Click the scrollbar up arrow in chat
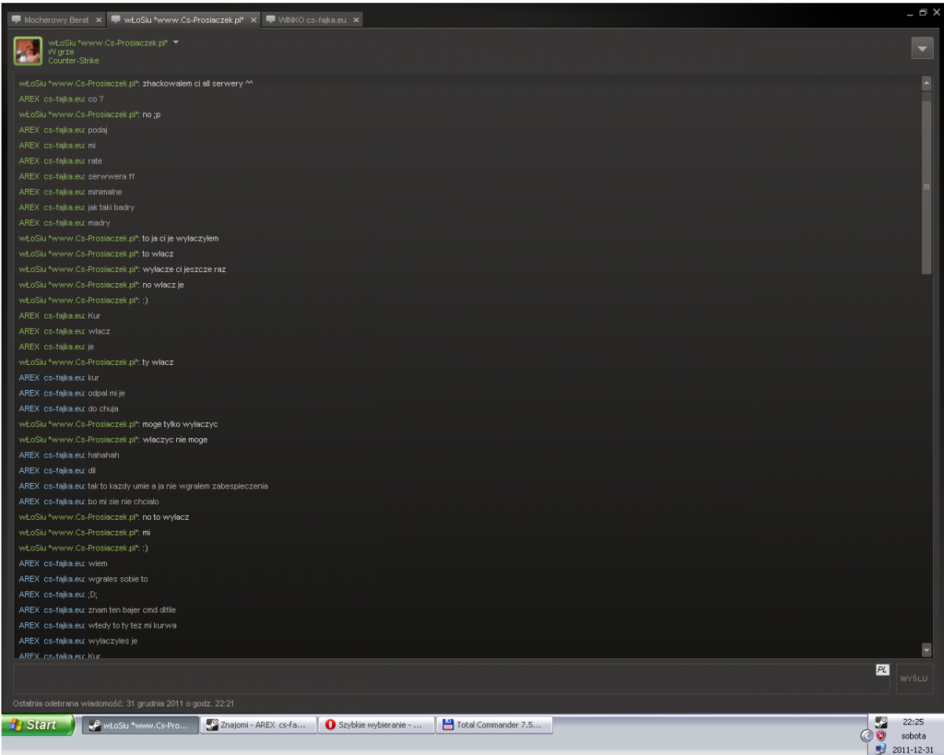The image size is (944, 755). (x=926, y=82)
